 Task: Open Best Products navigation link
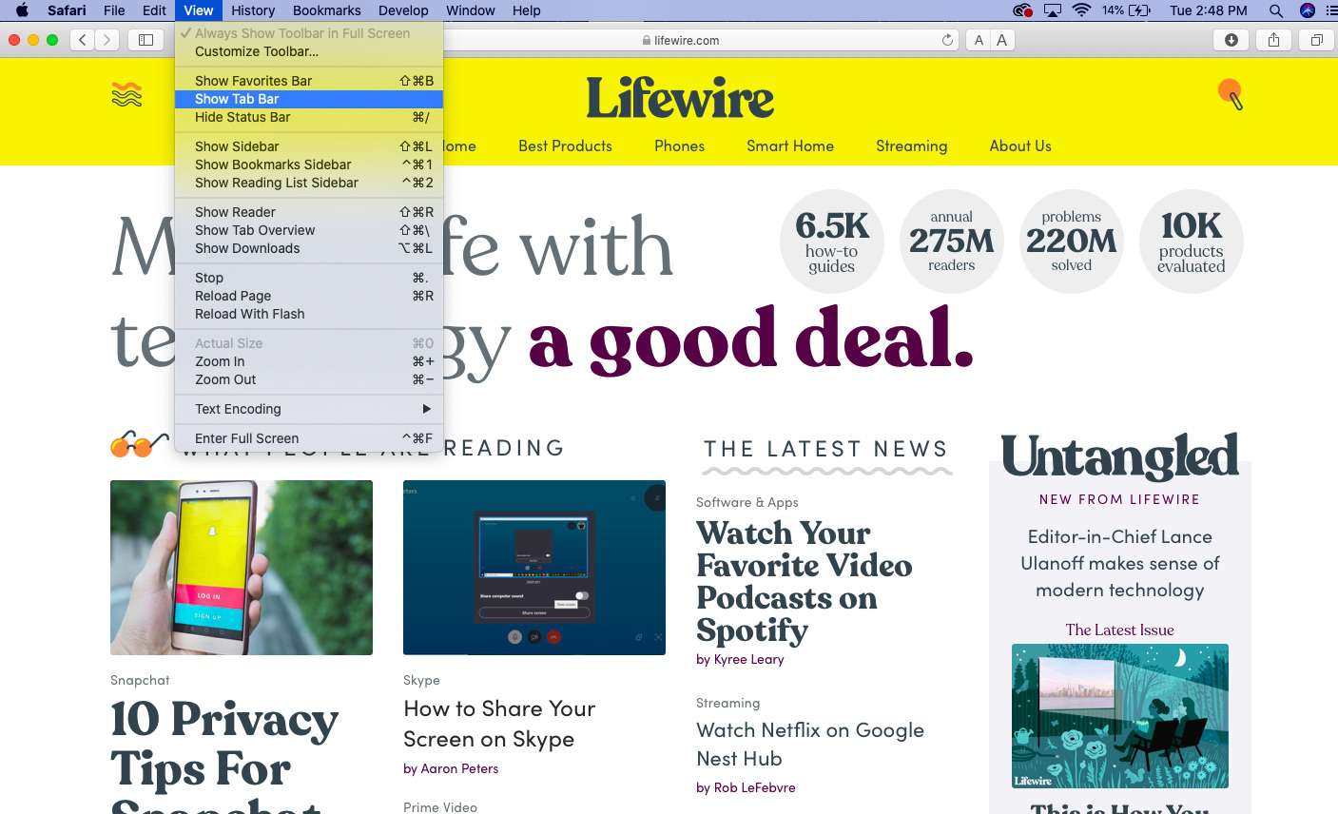[565, 145]
